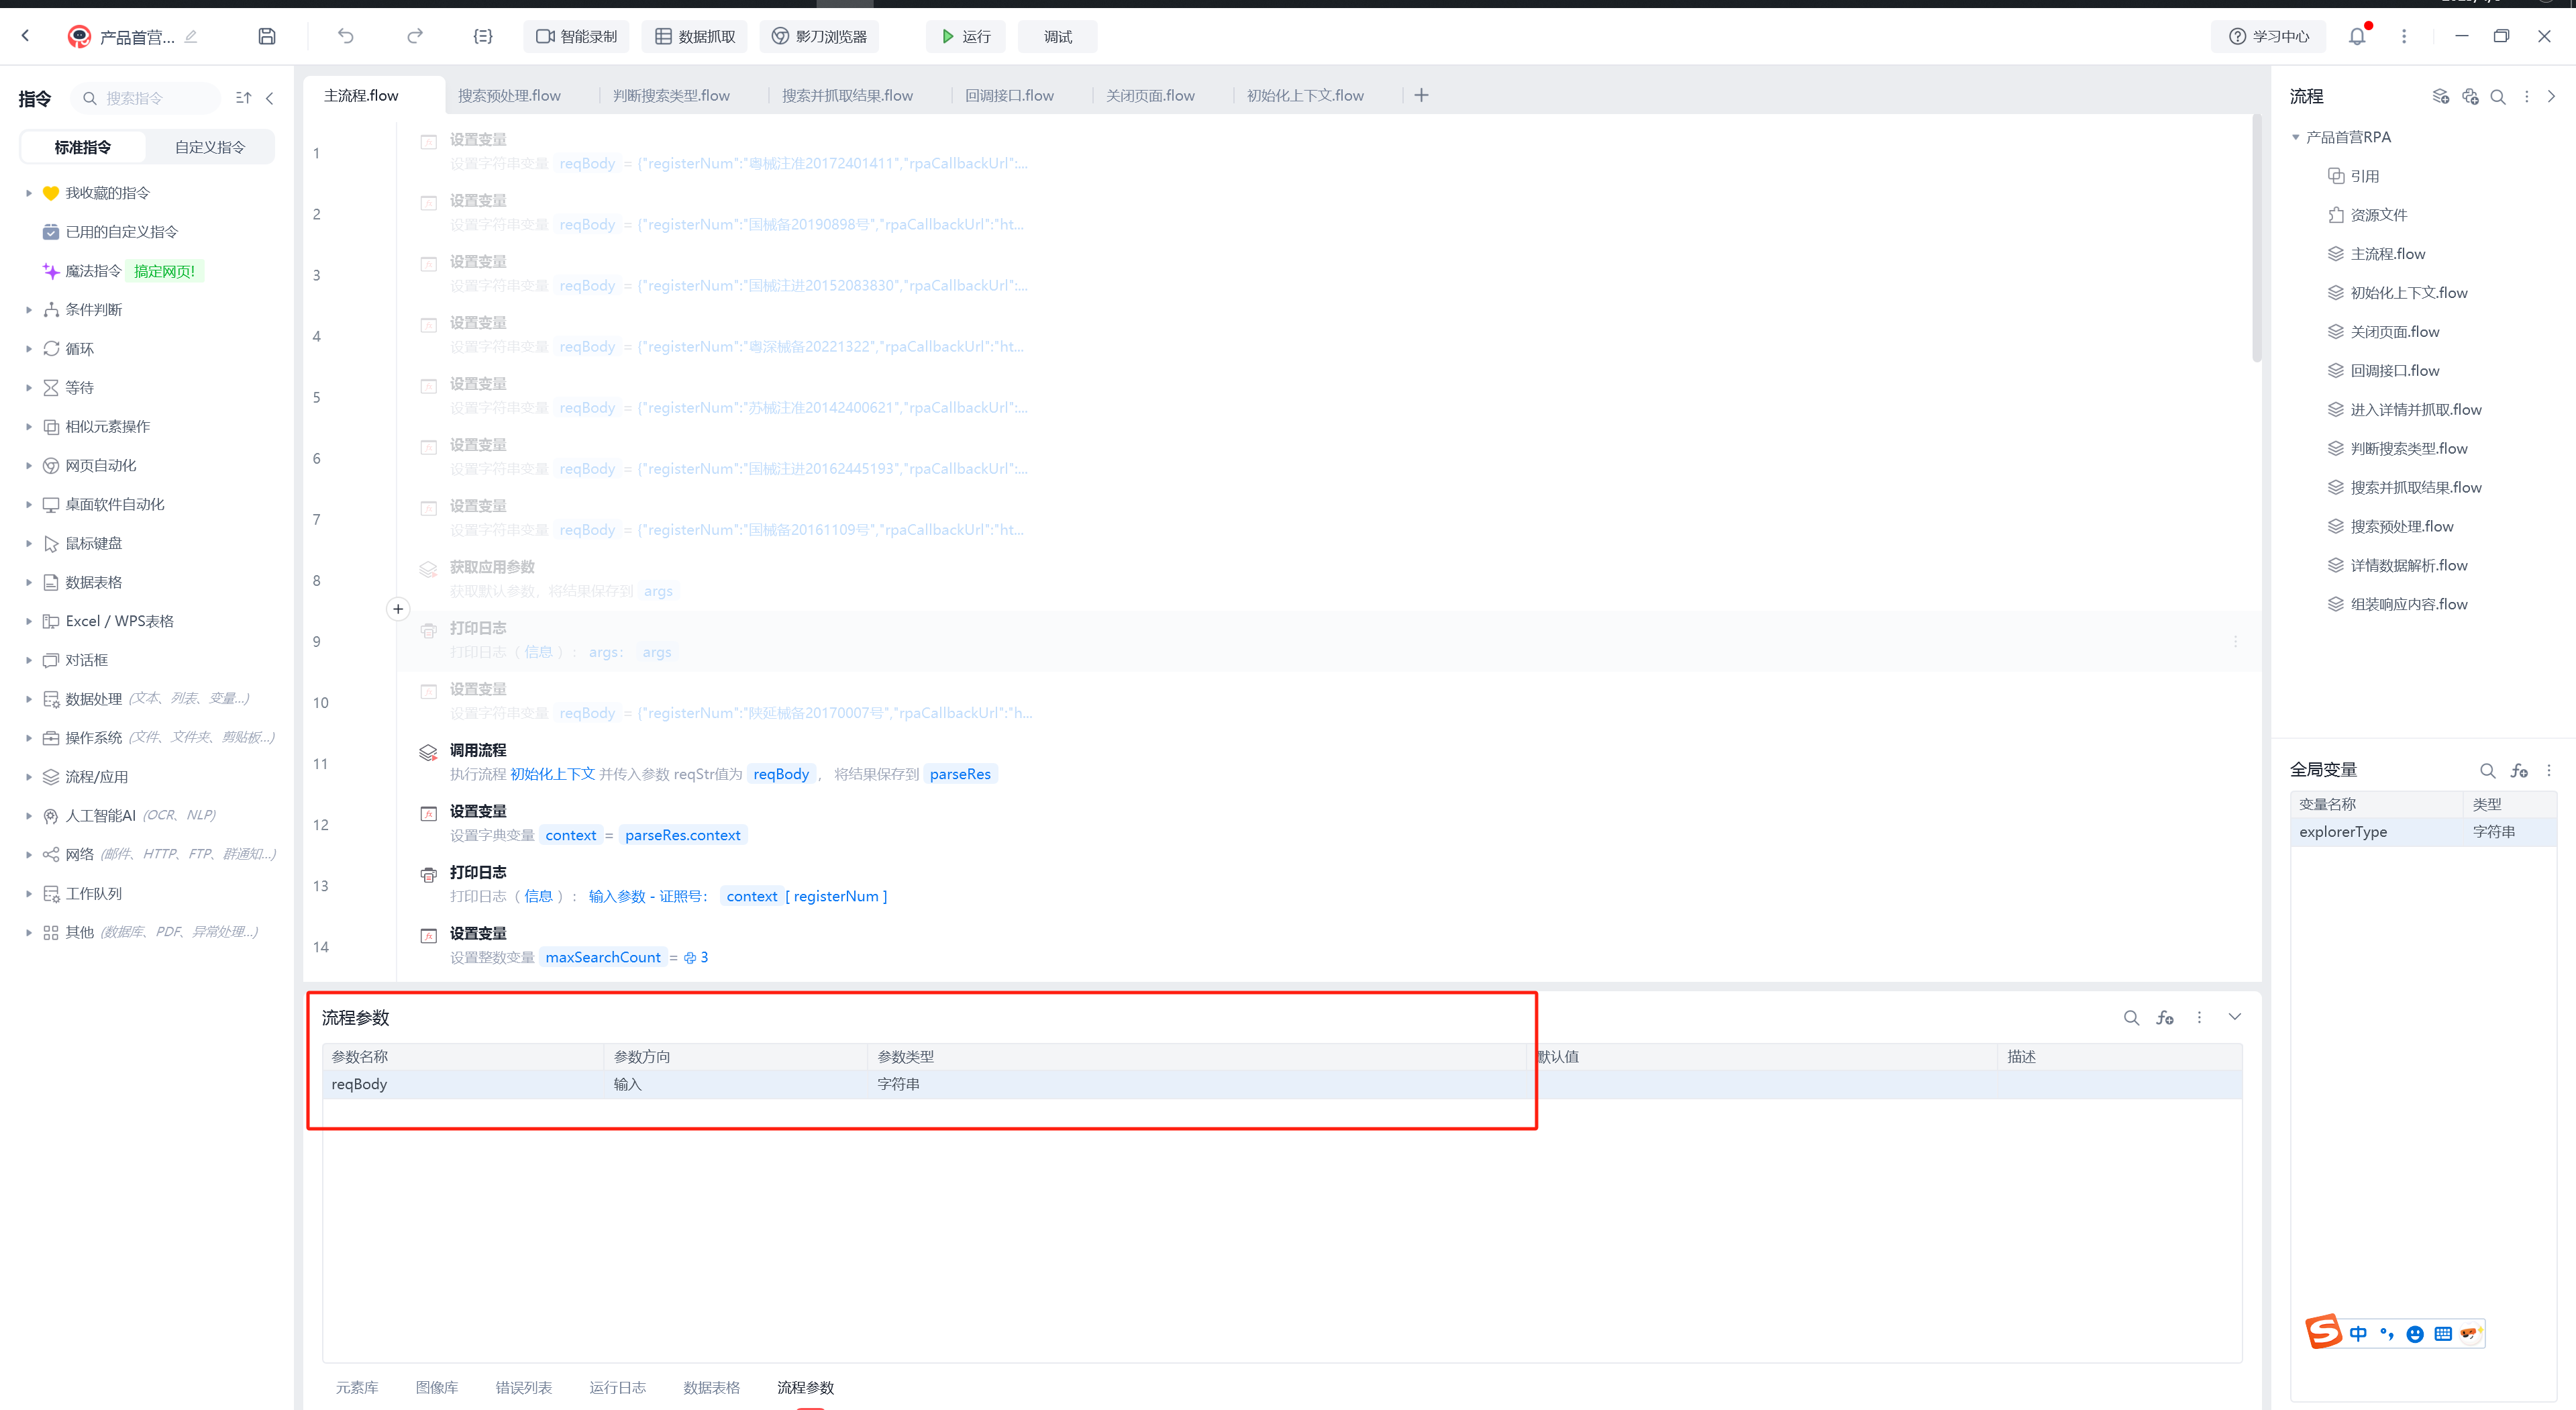Open the 运行日志 bottom tab
Viewport: 2576px width, 1410px height.
click(x=617, y=1387)
